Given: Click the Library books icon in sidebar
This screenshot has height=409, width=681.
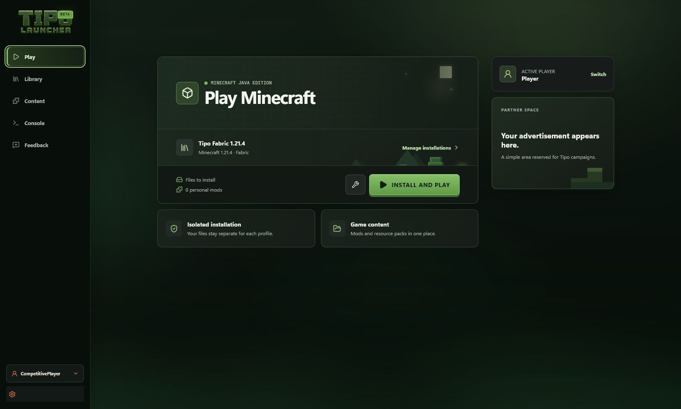Looking at the screenshot, I should pyautogui.click(x=16, y=79).
